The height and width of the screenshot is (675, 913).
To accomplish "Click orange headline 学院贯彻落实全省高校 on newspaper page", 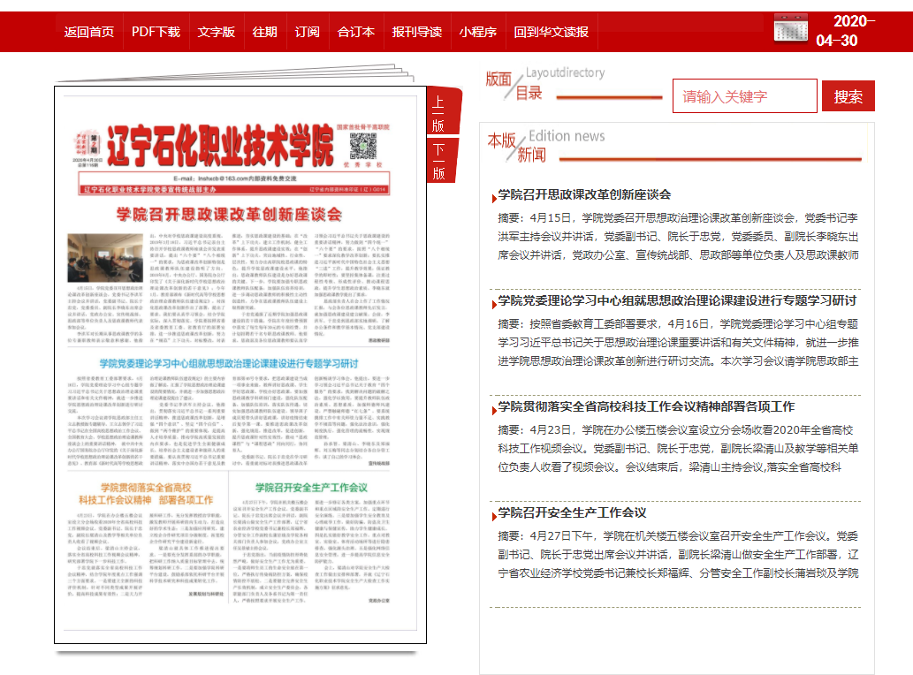I will [x=146, y=494].
